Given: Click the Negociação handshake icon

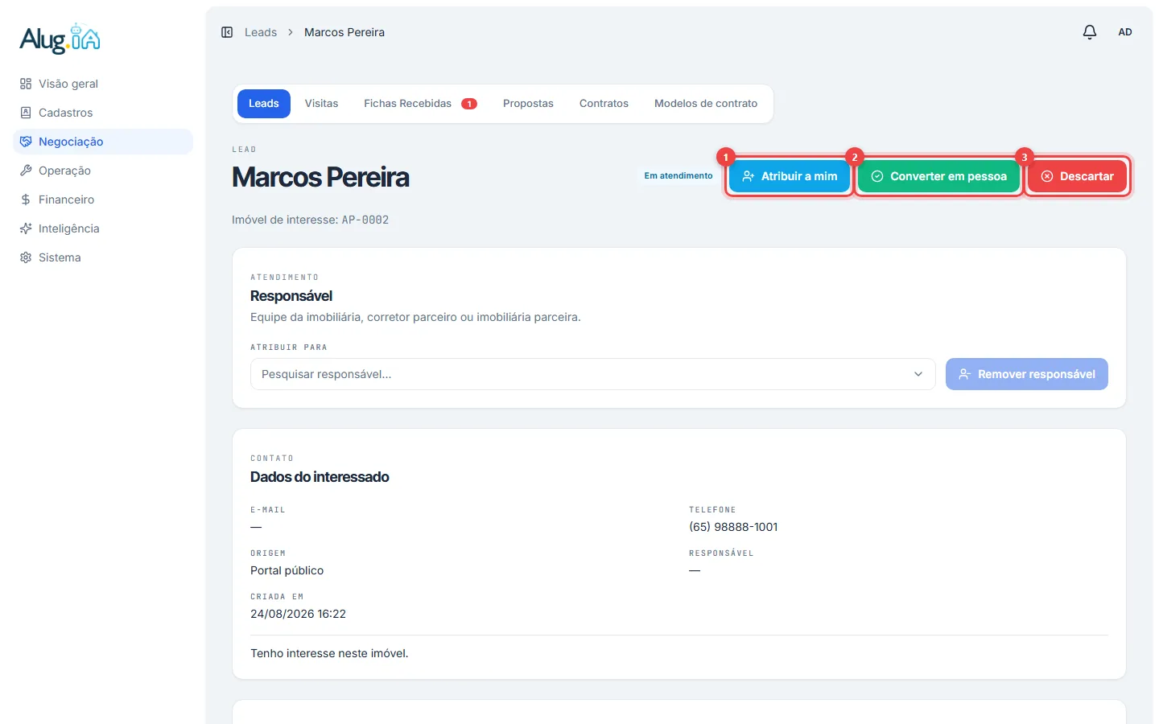Looking at the screenshot, I should pyautogui.click(x=26, y=142).
